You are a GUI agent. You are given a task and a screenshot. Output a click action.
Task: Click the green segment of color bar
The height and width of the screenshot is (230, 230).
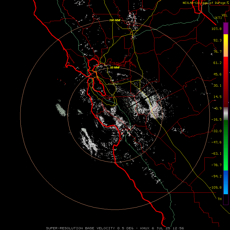226,145
